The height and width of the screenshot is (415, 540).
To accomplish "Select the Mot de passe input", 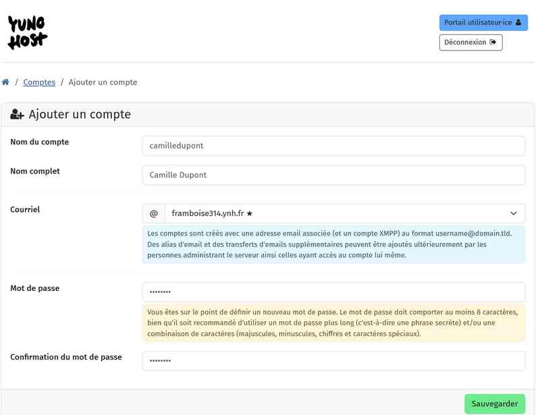I will click(333, 292).
